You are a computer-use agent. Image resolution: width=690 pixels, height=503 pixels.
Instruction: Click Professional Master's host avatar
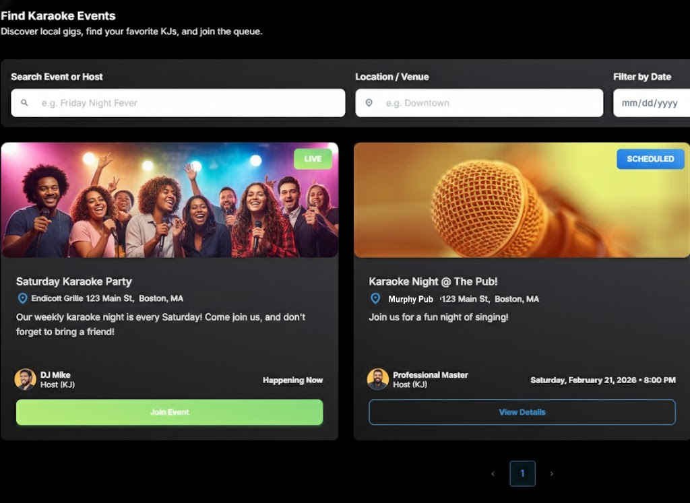tap(378, 379)
